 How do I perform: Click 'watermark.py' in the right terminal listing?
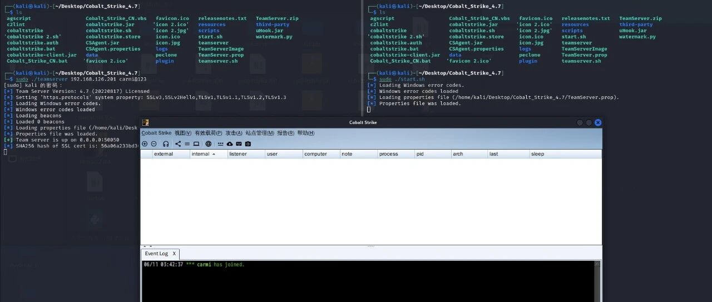(x=637, y=37)
